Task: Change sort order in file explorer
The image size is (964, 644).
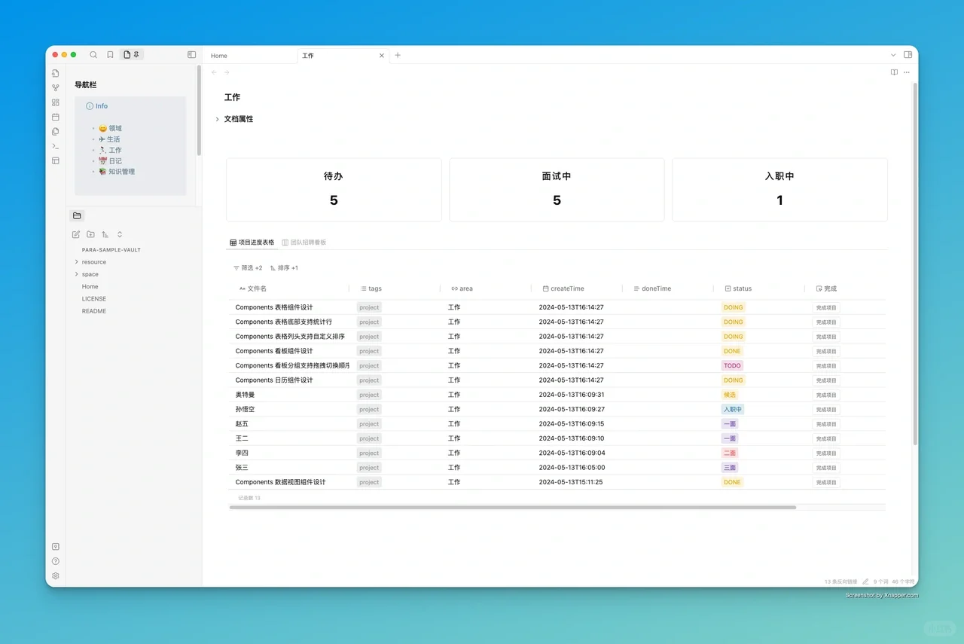Action: pos(105,234)
